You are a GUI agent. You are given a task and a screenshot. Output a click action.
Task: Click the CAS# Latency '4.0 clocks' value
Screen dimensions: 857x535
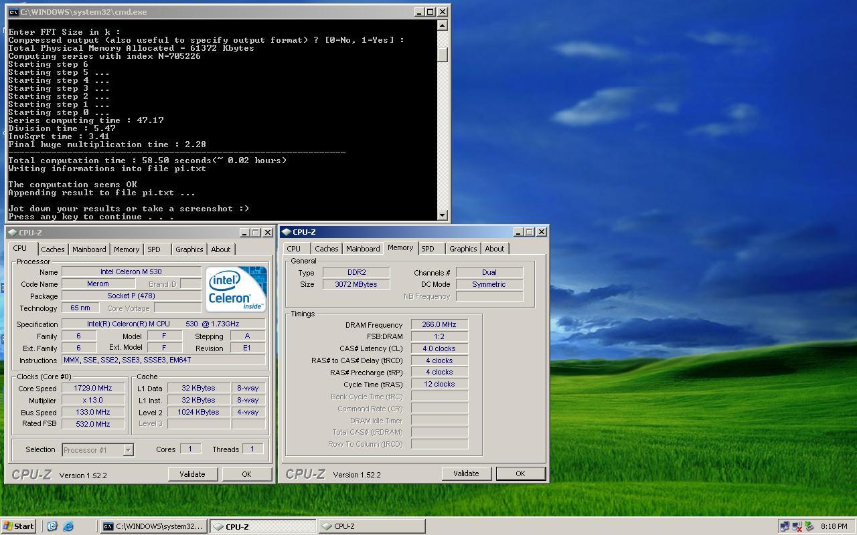(439, 348)
